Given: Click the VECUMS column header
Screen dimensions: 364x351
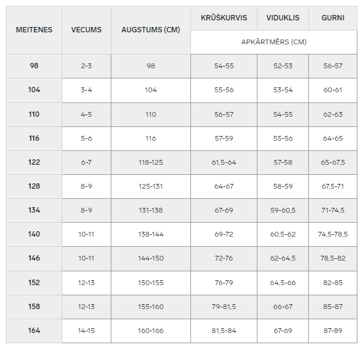Looking at the screenshot, I should (86, 30).
